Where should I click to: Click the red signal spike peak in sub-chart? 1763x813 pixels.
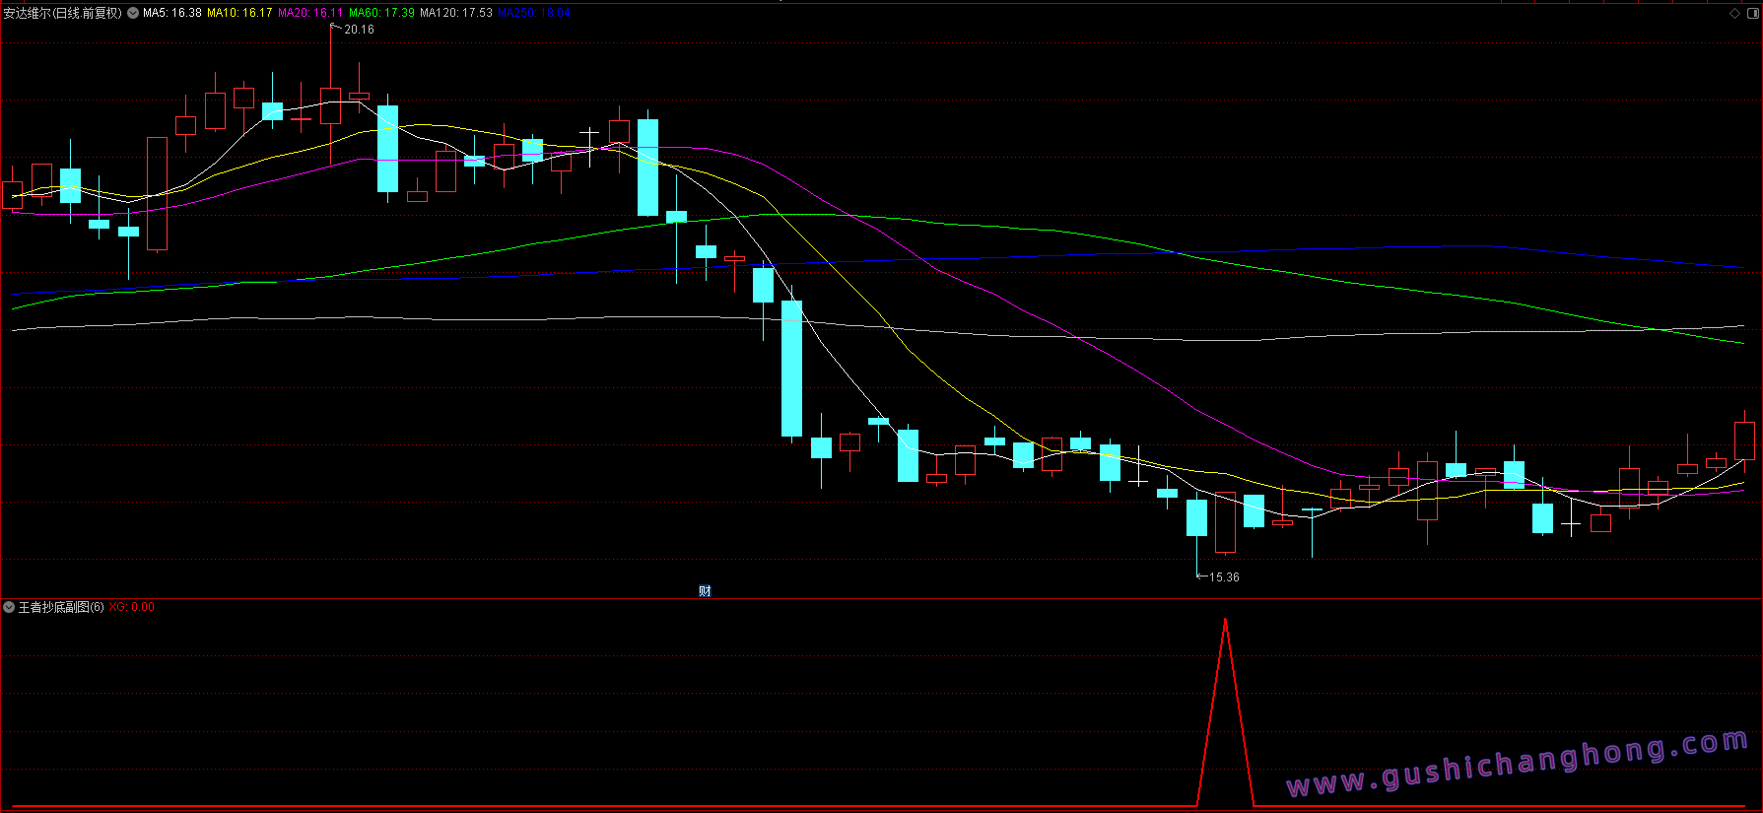(x=1225, y=621)
